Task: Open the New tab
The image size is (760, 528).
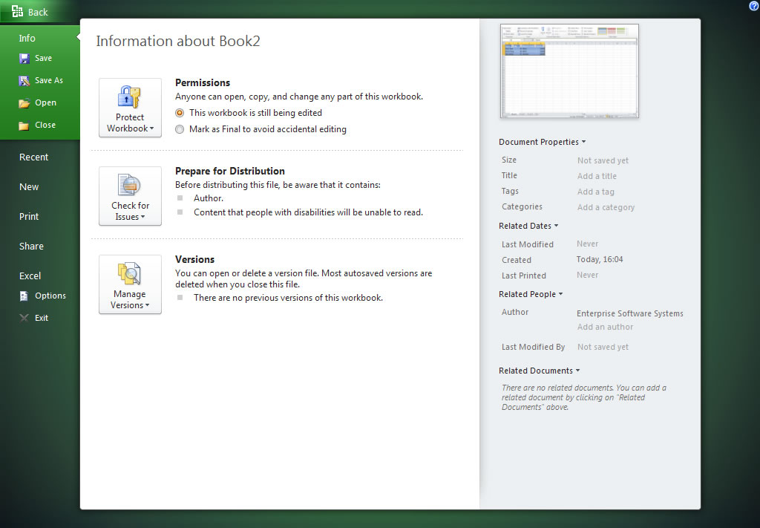Action: click(29, 186)
